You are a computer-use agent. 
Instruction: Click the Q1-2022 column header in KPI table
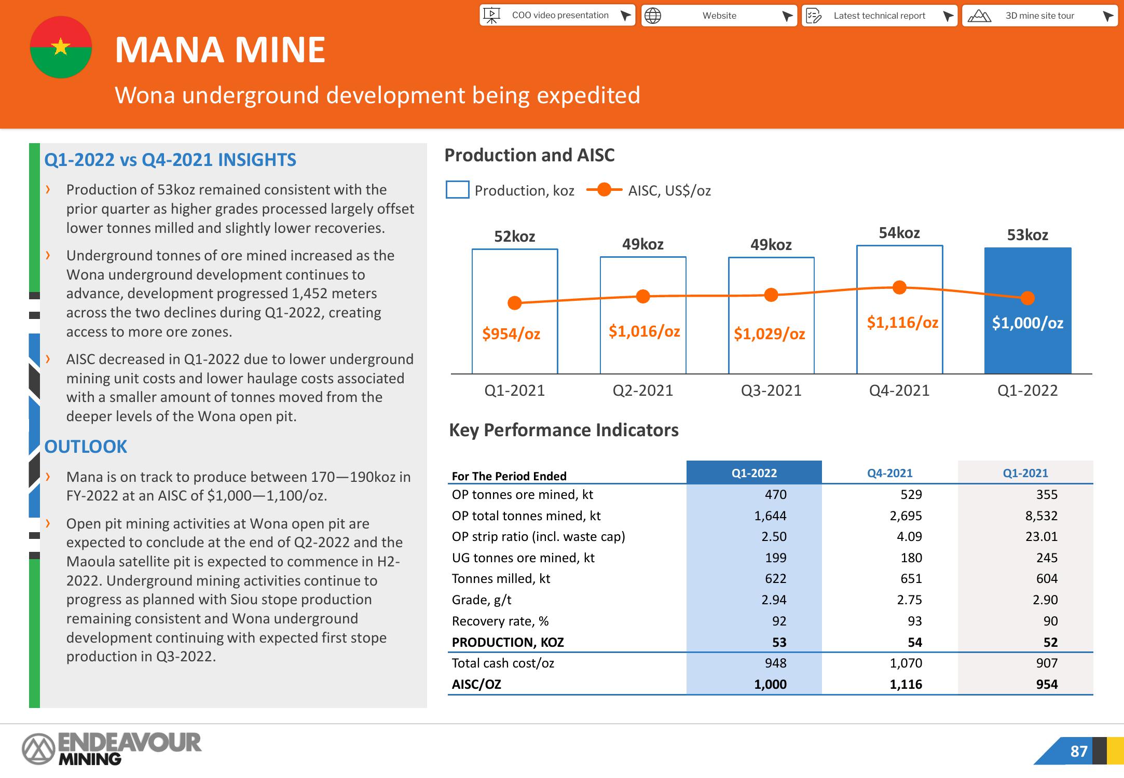point(754,473)
